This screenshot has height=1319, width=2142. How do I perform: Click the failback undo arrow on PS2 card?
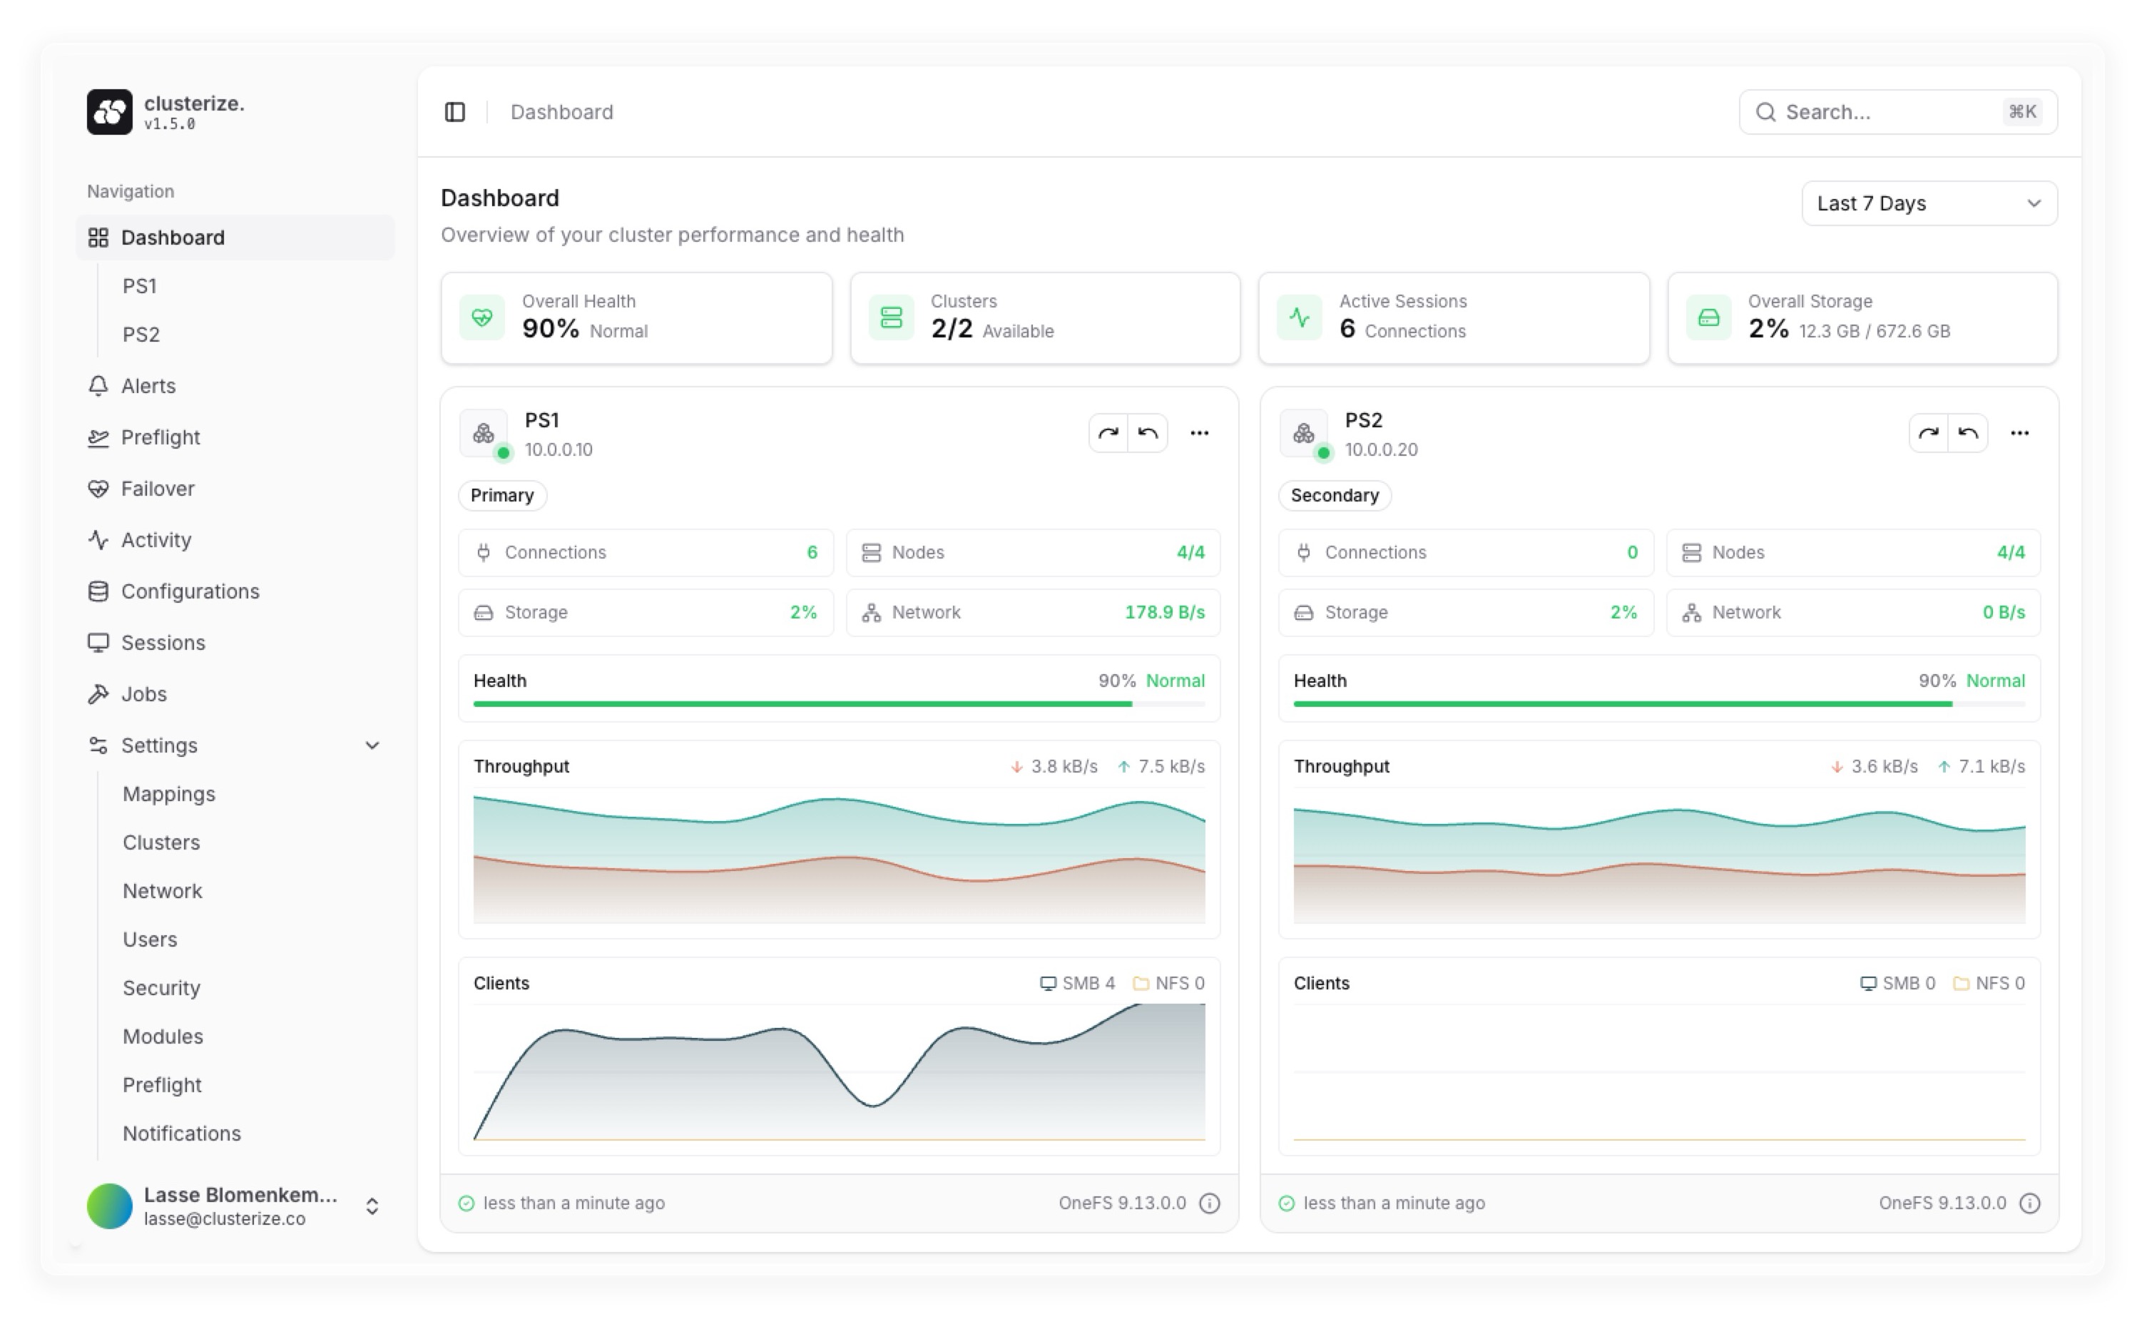[1969, 433]
